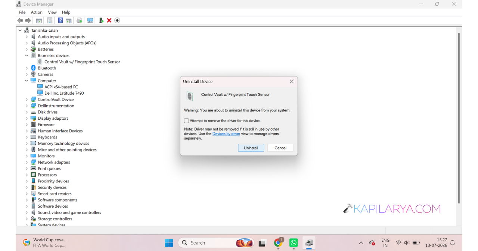Select 'Software components' text
This screenshot has width=478, height=251.
tap(58, 200)
